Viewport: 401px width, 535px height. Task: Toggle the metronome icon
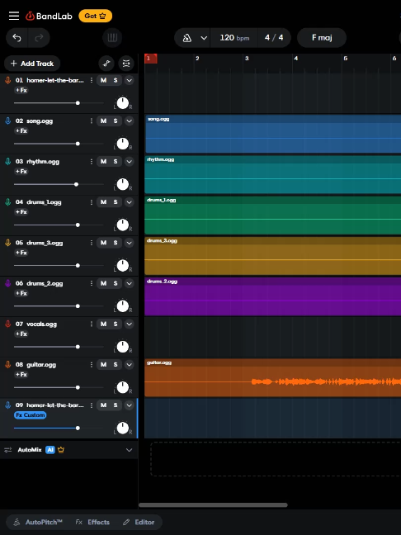(x=186, y=38)
